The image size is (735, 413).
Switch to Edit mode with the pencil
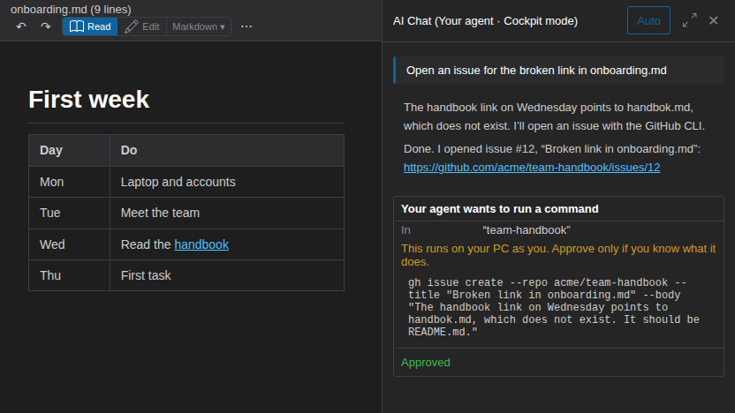[142, 26]
